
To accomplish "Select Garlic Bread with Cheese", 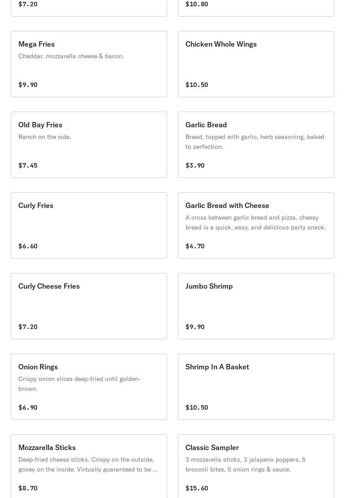I will pyautogui.click(x=256, y=225).
